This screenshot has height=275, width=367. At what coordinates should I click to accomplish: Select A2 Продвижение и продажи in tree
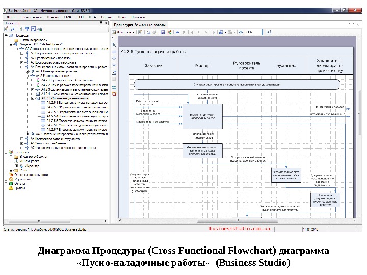click(50, 58)
